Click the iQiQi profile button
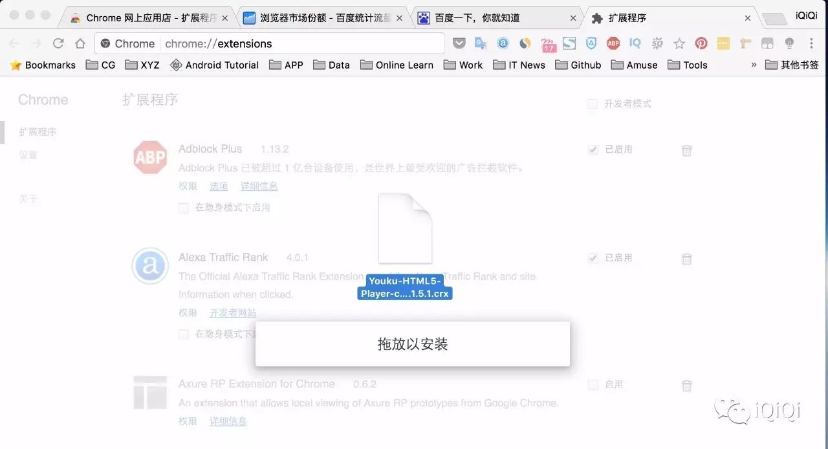The height and width of the screenshot is (449, 828). tap(807, 16)
